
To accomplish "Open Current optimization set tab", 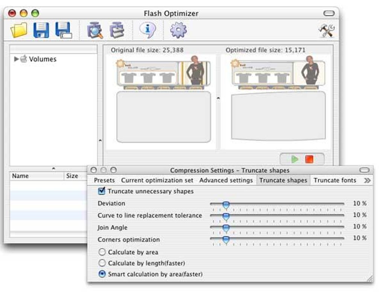I will 157,181.
